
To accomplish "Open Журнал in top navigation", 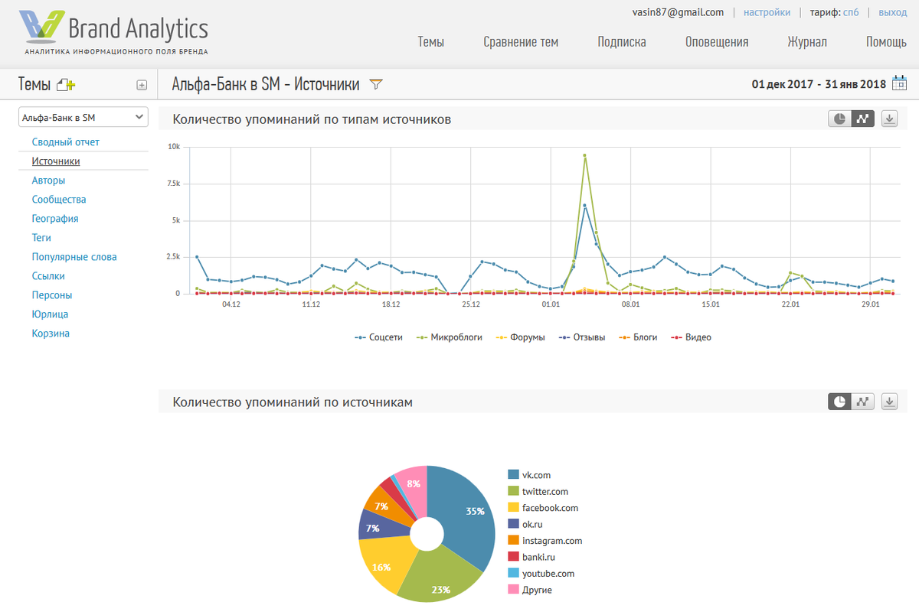I will (x=807, y=42).
